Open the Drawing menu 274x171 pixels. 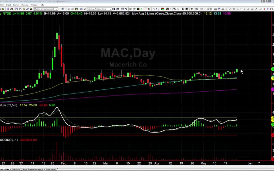coord(25,5)
